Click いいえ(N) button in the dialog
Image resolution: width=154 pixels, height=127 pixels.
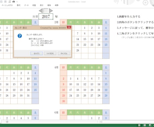(x=50, y=53)
